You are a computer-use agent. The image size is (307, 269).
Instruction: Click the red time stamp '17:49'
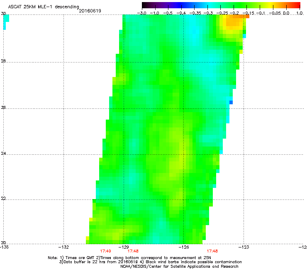pyautogui.click(x=105, y=251)
